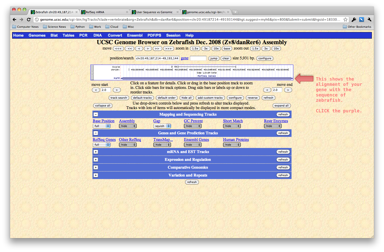This screenshot has height=252, width=384.
Task: Click the empty gene search field
Action: click(198, 58)
